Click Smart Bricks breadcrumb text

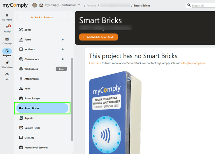point(142,5)
